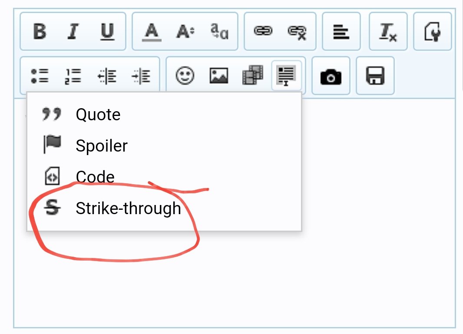This screenshot has width=463, height=334.
Task: Toggle the insert block dropdown button
Action: (x=286, y=75)
